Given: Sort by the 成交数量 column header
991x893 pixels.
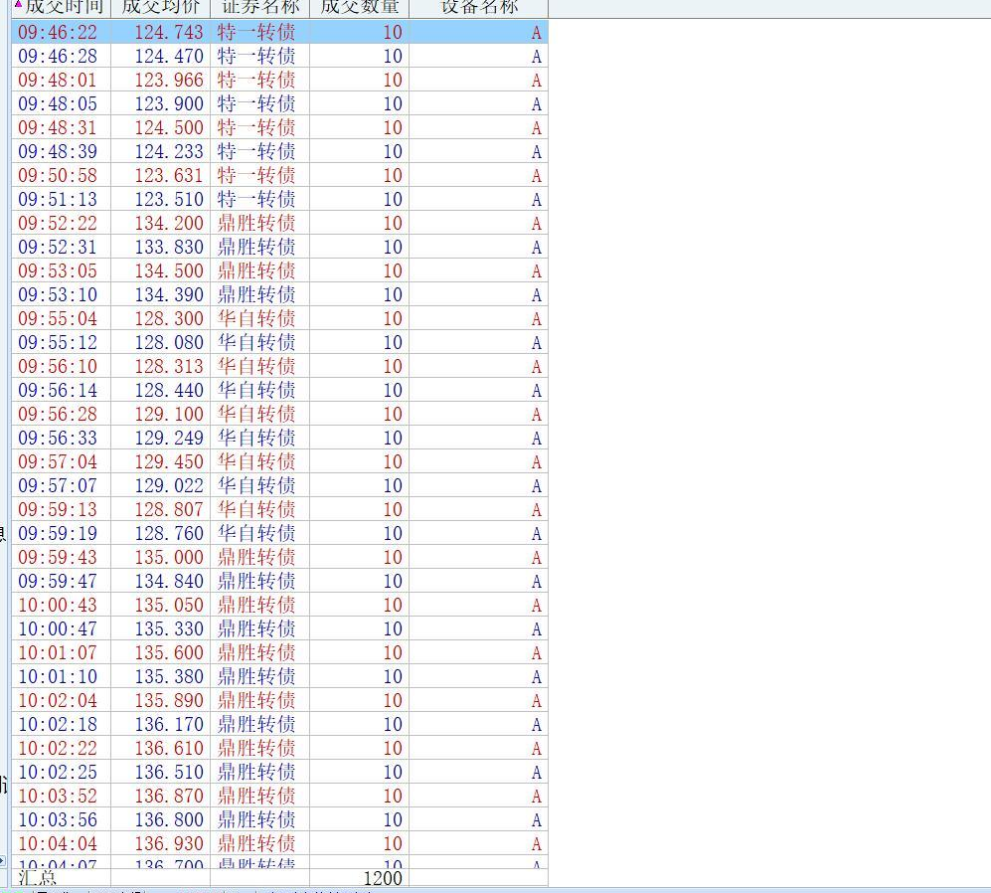Looking at the screenshot, I should [x=360, y=8].
